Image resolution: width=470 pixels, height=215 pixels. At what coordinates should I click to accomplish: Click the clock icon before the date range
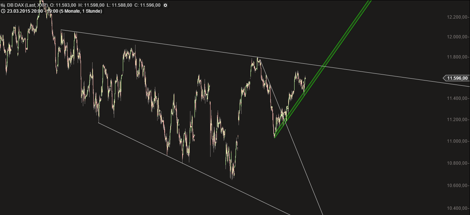[3, 11]
